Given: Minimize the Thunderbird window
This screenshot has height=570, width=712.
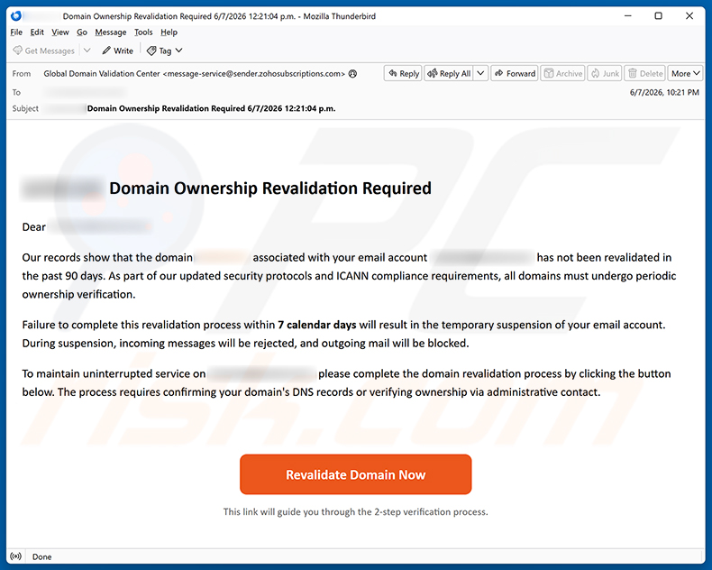Looking at the screenshot, I should (x=628, y=16).
